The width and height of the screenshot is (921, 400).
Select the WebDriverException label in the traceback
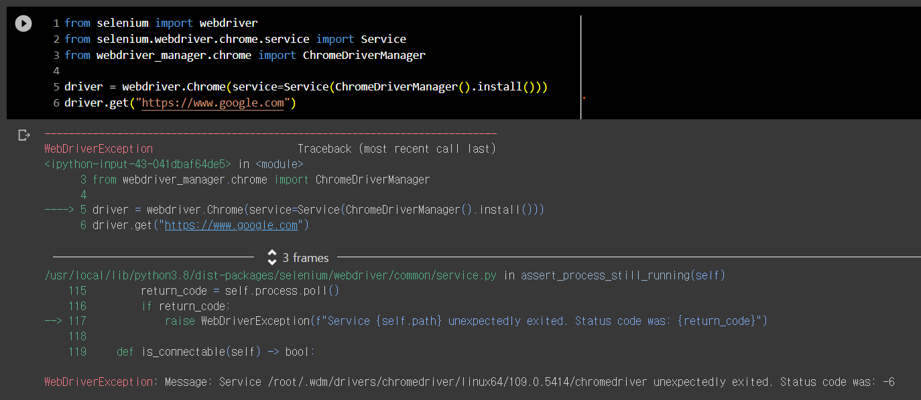tap(98, 148)
